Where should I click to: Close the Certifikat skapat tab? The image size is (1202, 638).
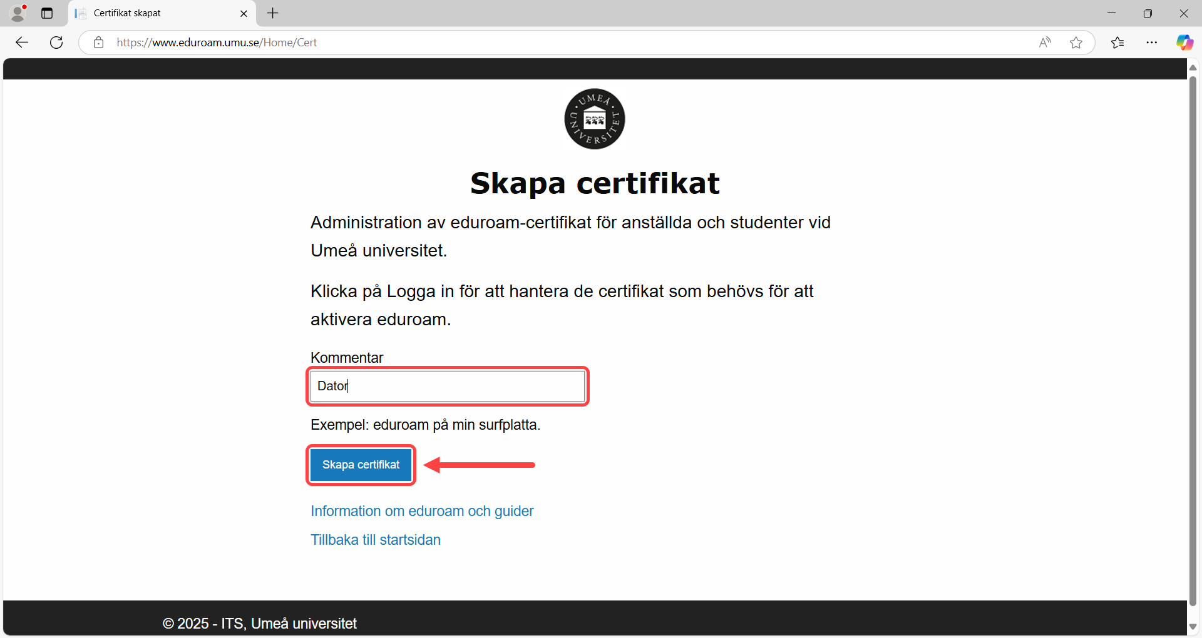point(244,13)
